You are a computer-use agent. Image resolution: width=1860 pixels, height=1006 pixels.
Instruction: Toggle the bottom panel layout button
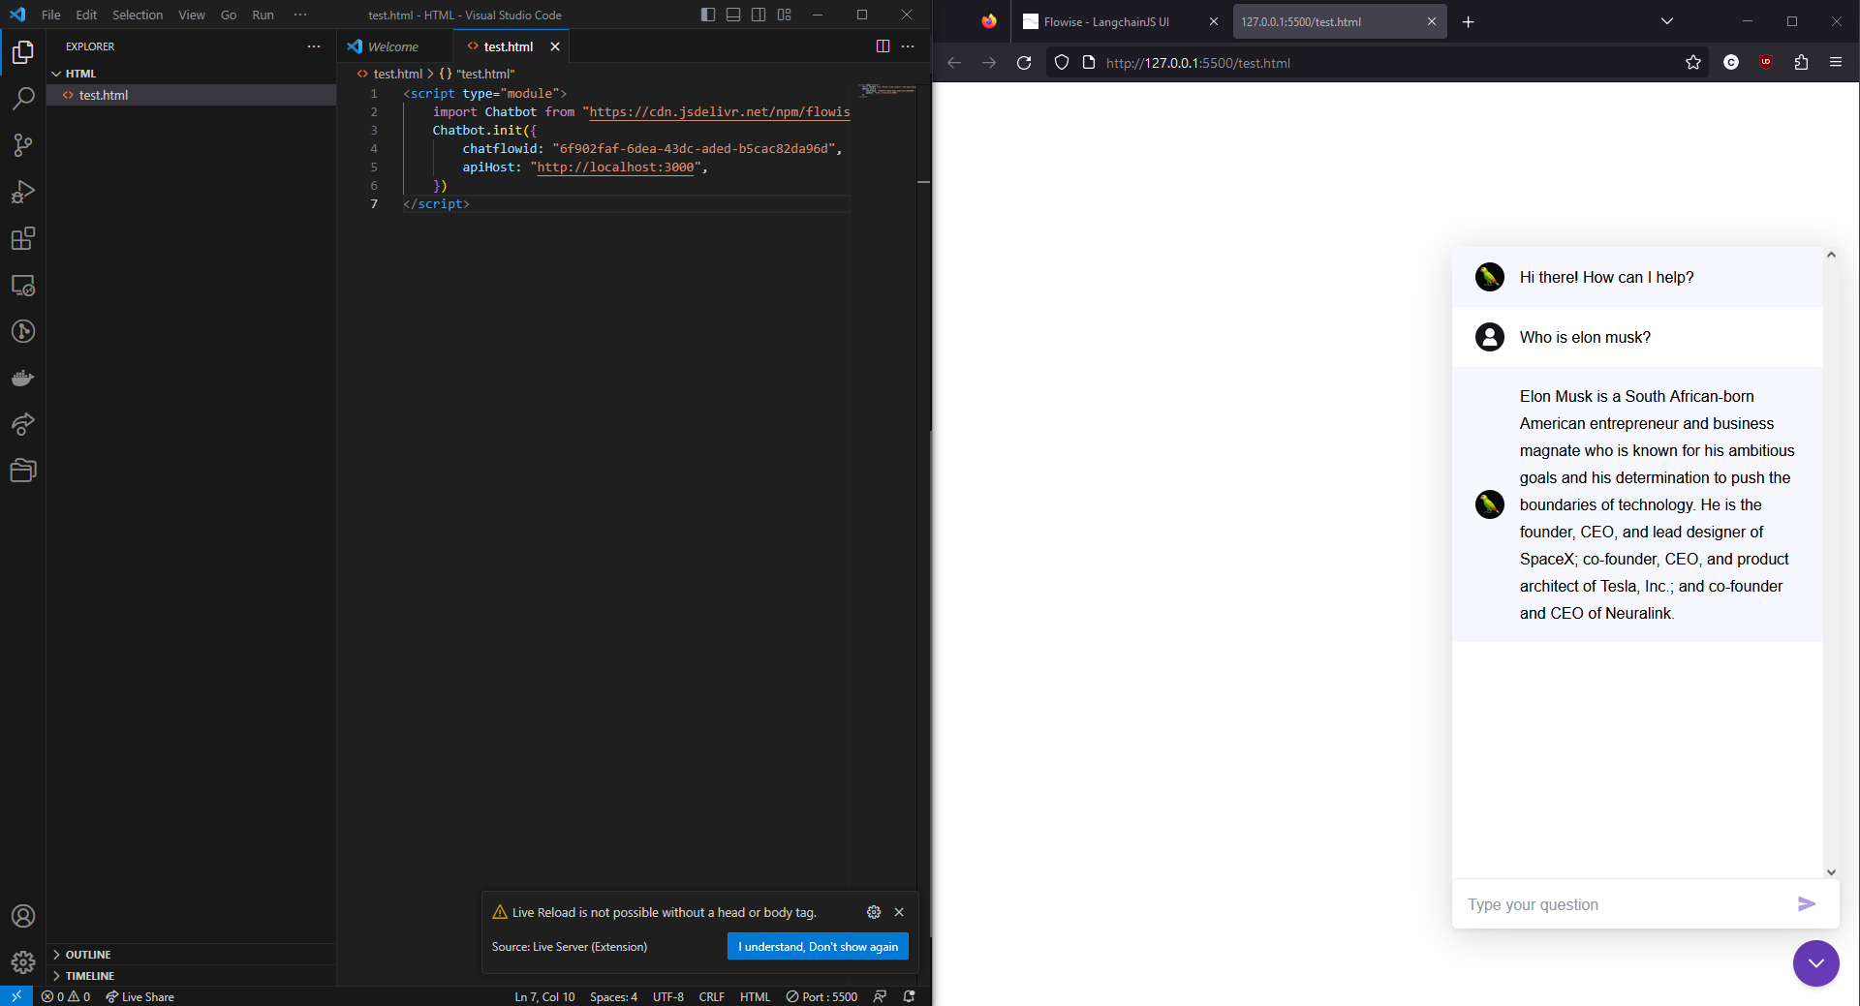pos(733,15)
